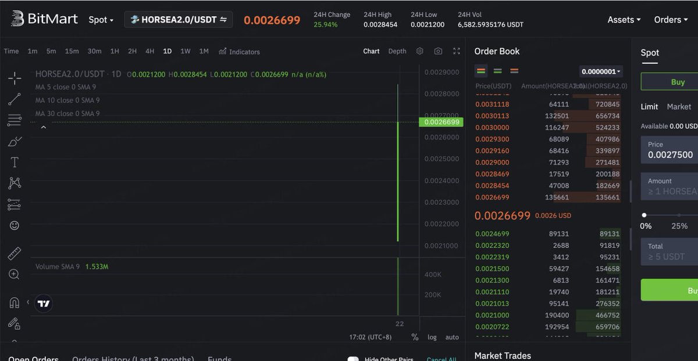Select the crosshair cursor tool
The width and height of the screenshot is (698, 361).
pos(15,78)
